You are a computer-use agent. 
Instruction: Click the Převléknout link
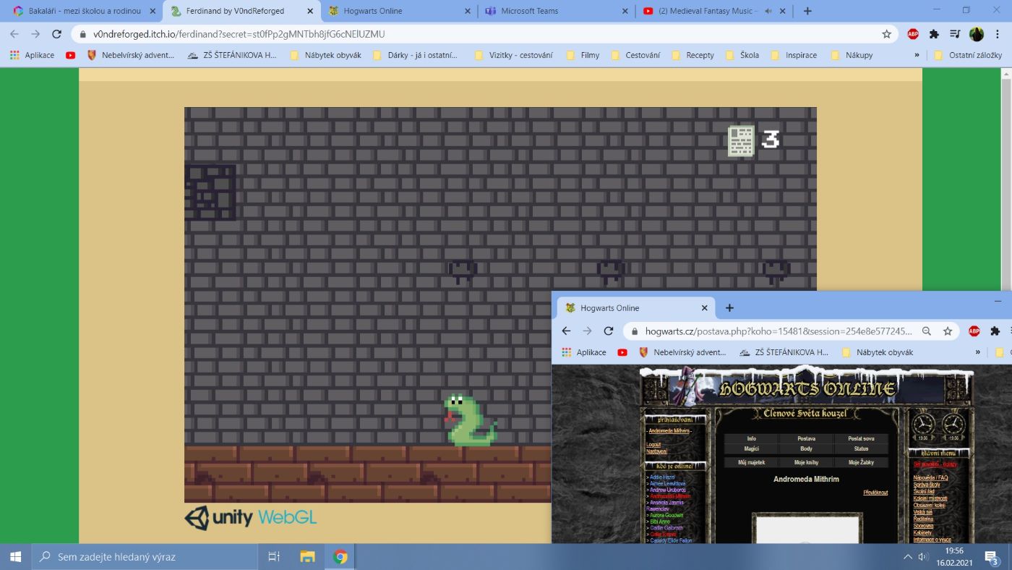coord(875,493)
